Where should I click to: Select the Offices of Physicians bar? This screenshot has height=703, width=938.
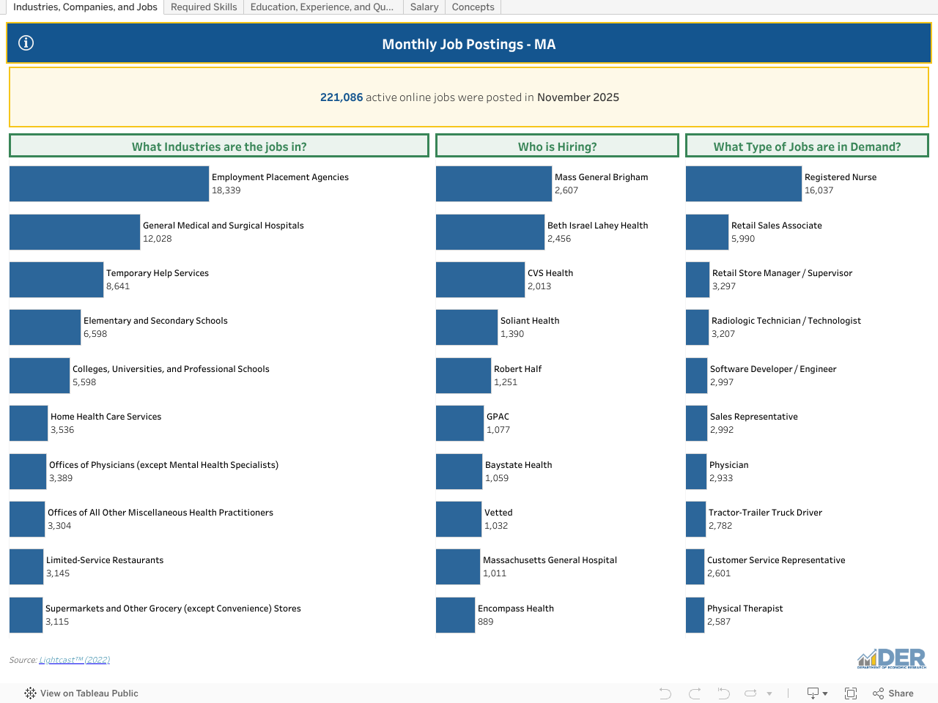click(x=28, y=472)
